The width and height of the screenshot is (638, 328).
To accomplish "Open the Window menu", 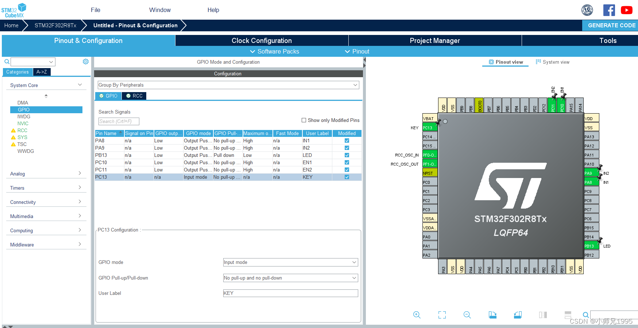I will pyautogui.click(x=160, y=10).
